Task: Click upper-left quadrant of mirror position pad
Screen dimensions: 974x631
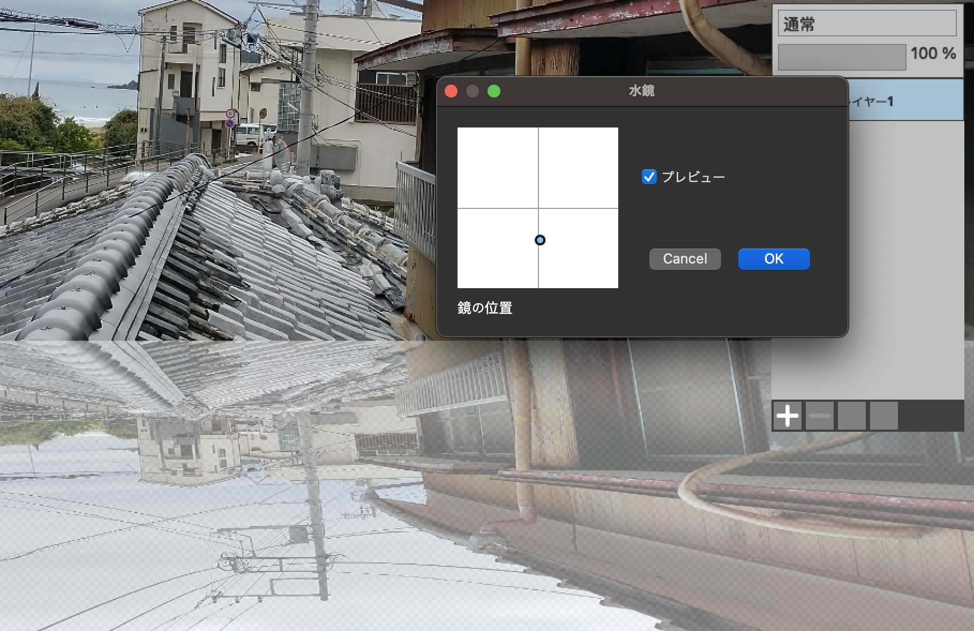Action: [x=498, y=168]
